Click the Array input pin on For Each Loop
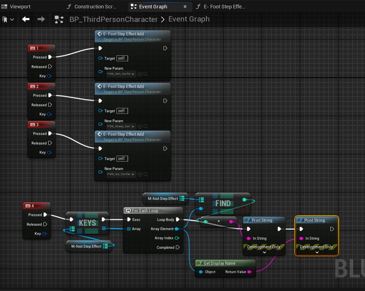365x291 pixels. pyautogui.click(x=129, y=229)
